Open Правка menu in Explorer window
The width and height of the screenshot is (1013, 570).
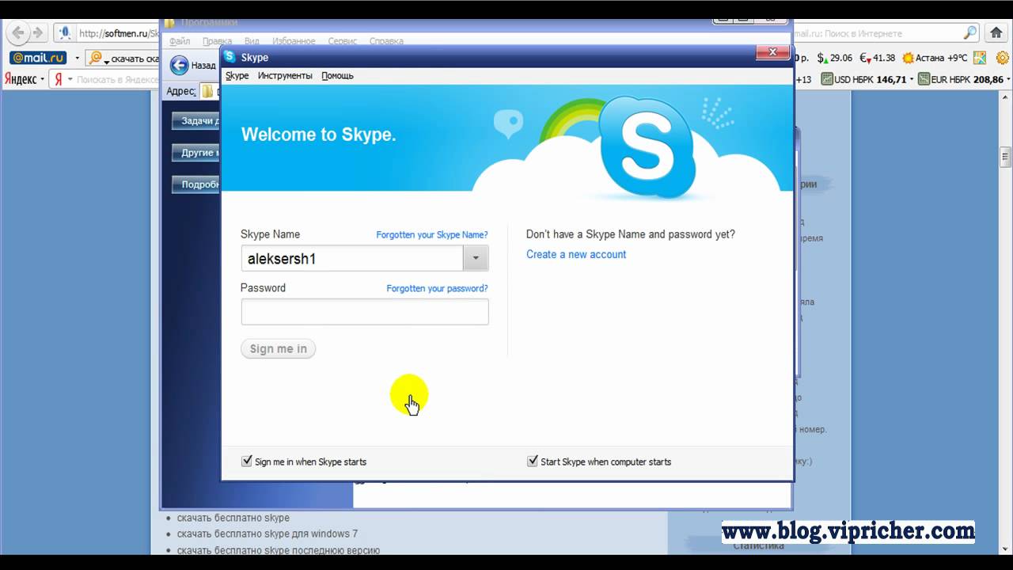point(217,41)
